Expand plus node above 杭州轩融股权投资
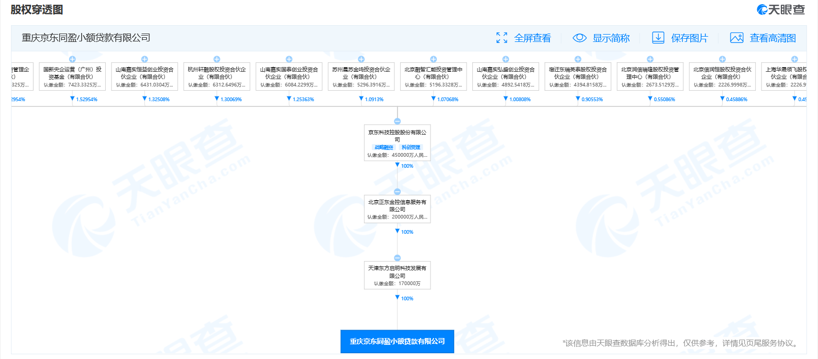Screen dimensions: 818x359 (x=217, y=59)
